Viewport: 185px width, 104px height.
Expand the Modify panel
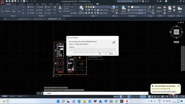pyautogui.click(x=42, y=16)
